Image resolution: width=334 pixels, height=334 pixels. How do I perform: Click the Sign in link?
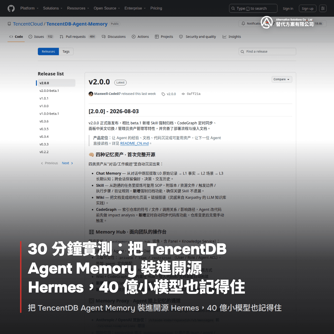288,9
